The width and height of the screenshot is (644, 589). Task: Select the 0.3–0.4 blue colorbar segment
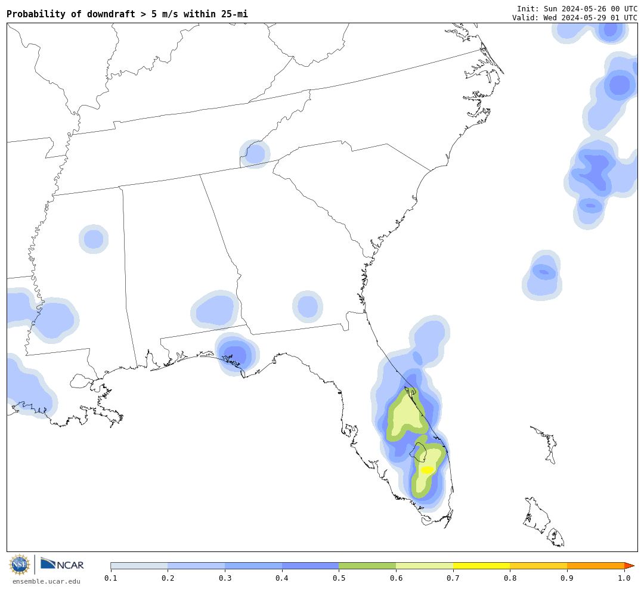point(253,566)
